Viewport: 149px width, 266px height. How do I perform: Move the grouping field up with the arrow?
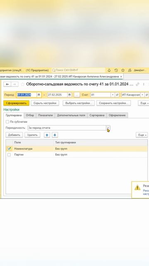point(47,135)
